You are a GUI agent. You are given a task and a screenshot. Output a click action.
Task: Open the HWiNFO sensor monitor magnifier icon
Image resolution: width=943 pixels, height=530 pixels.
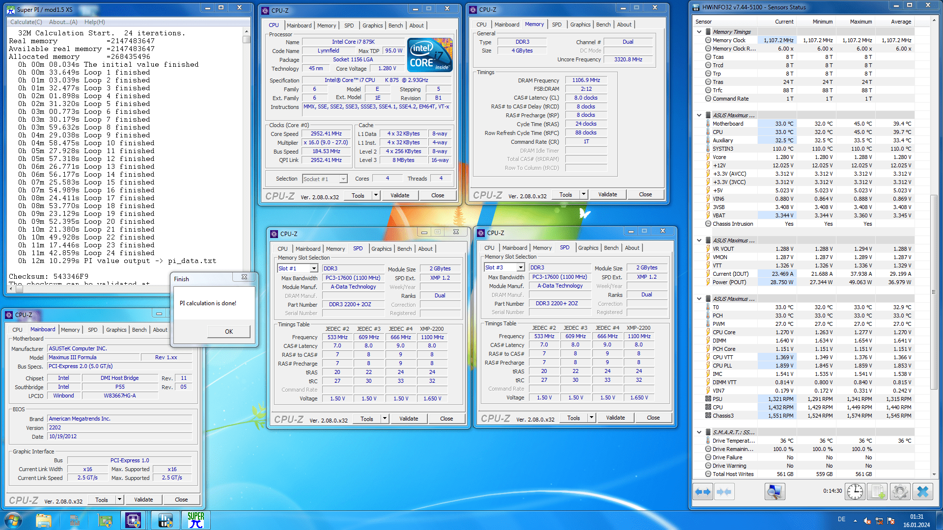(775, 492)
